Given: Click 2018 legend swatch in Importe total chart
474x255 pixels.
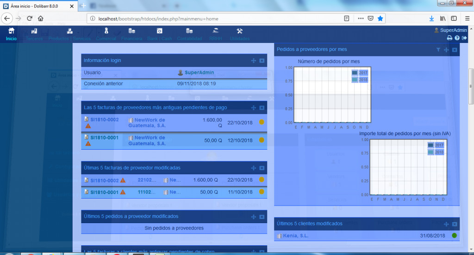Looking at the screenshot, I should (430, 152).
